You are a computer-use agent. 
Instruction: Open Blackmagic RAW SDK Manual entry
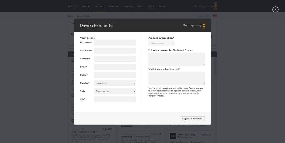tap(136, 137)
